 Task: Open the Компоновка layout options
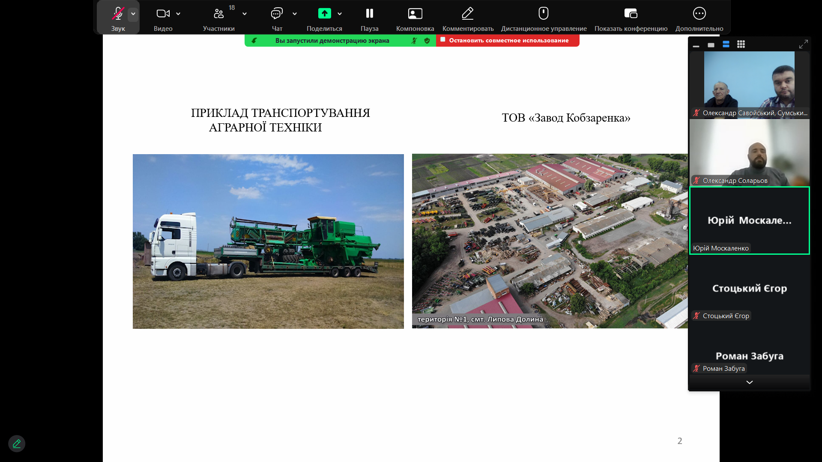point(415,14)
